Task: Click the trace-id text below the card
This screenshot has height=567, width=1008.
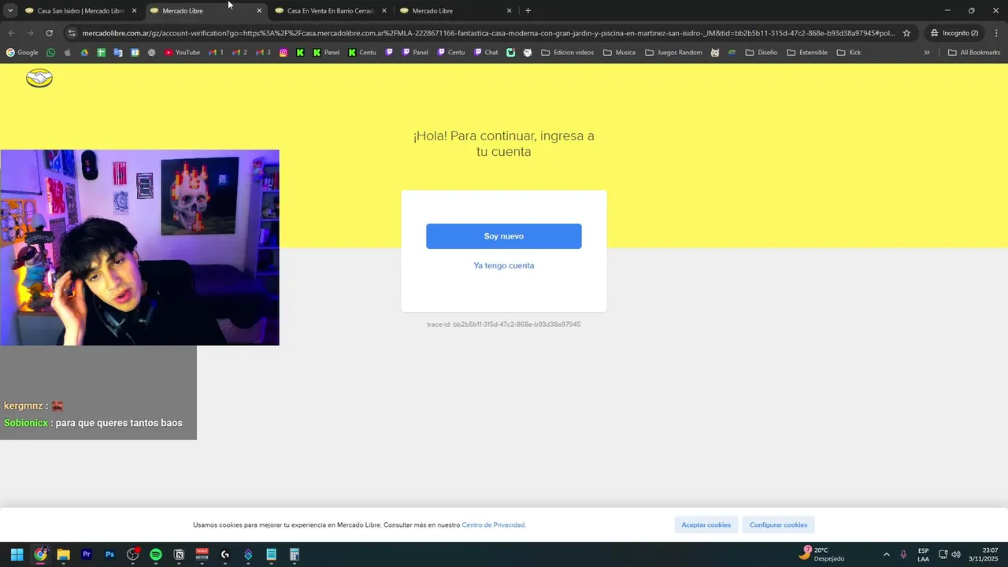Action: coord(504,324)
